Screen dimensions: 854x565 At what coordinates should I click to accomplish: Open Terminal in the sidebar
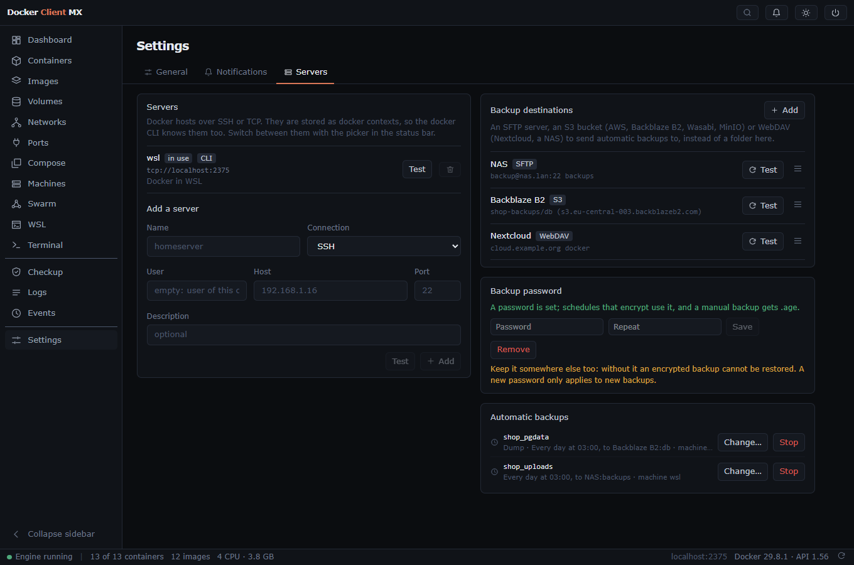pyautogui.click(x=61, y=245)
